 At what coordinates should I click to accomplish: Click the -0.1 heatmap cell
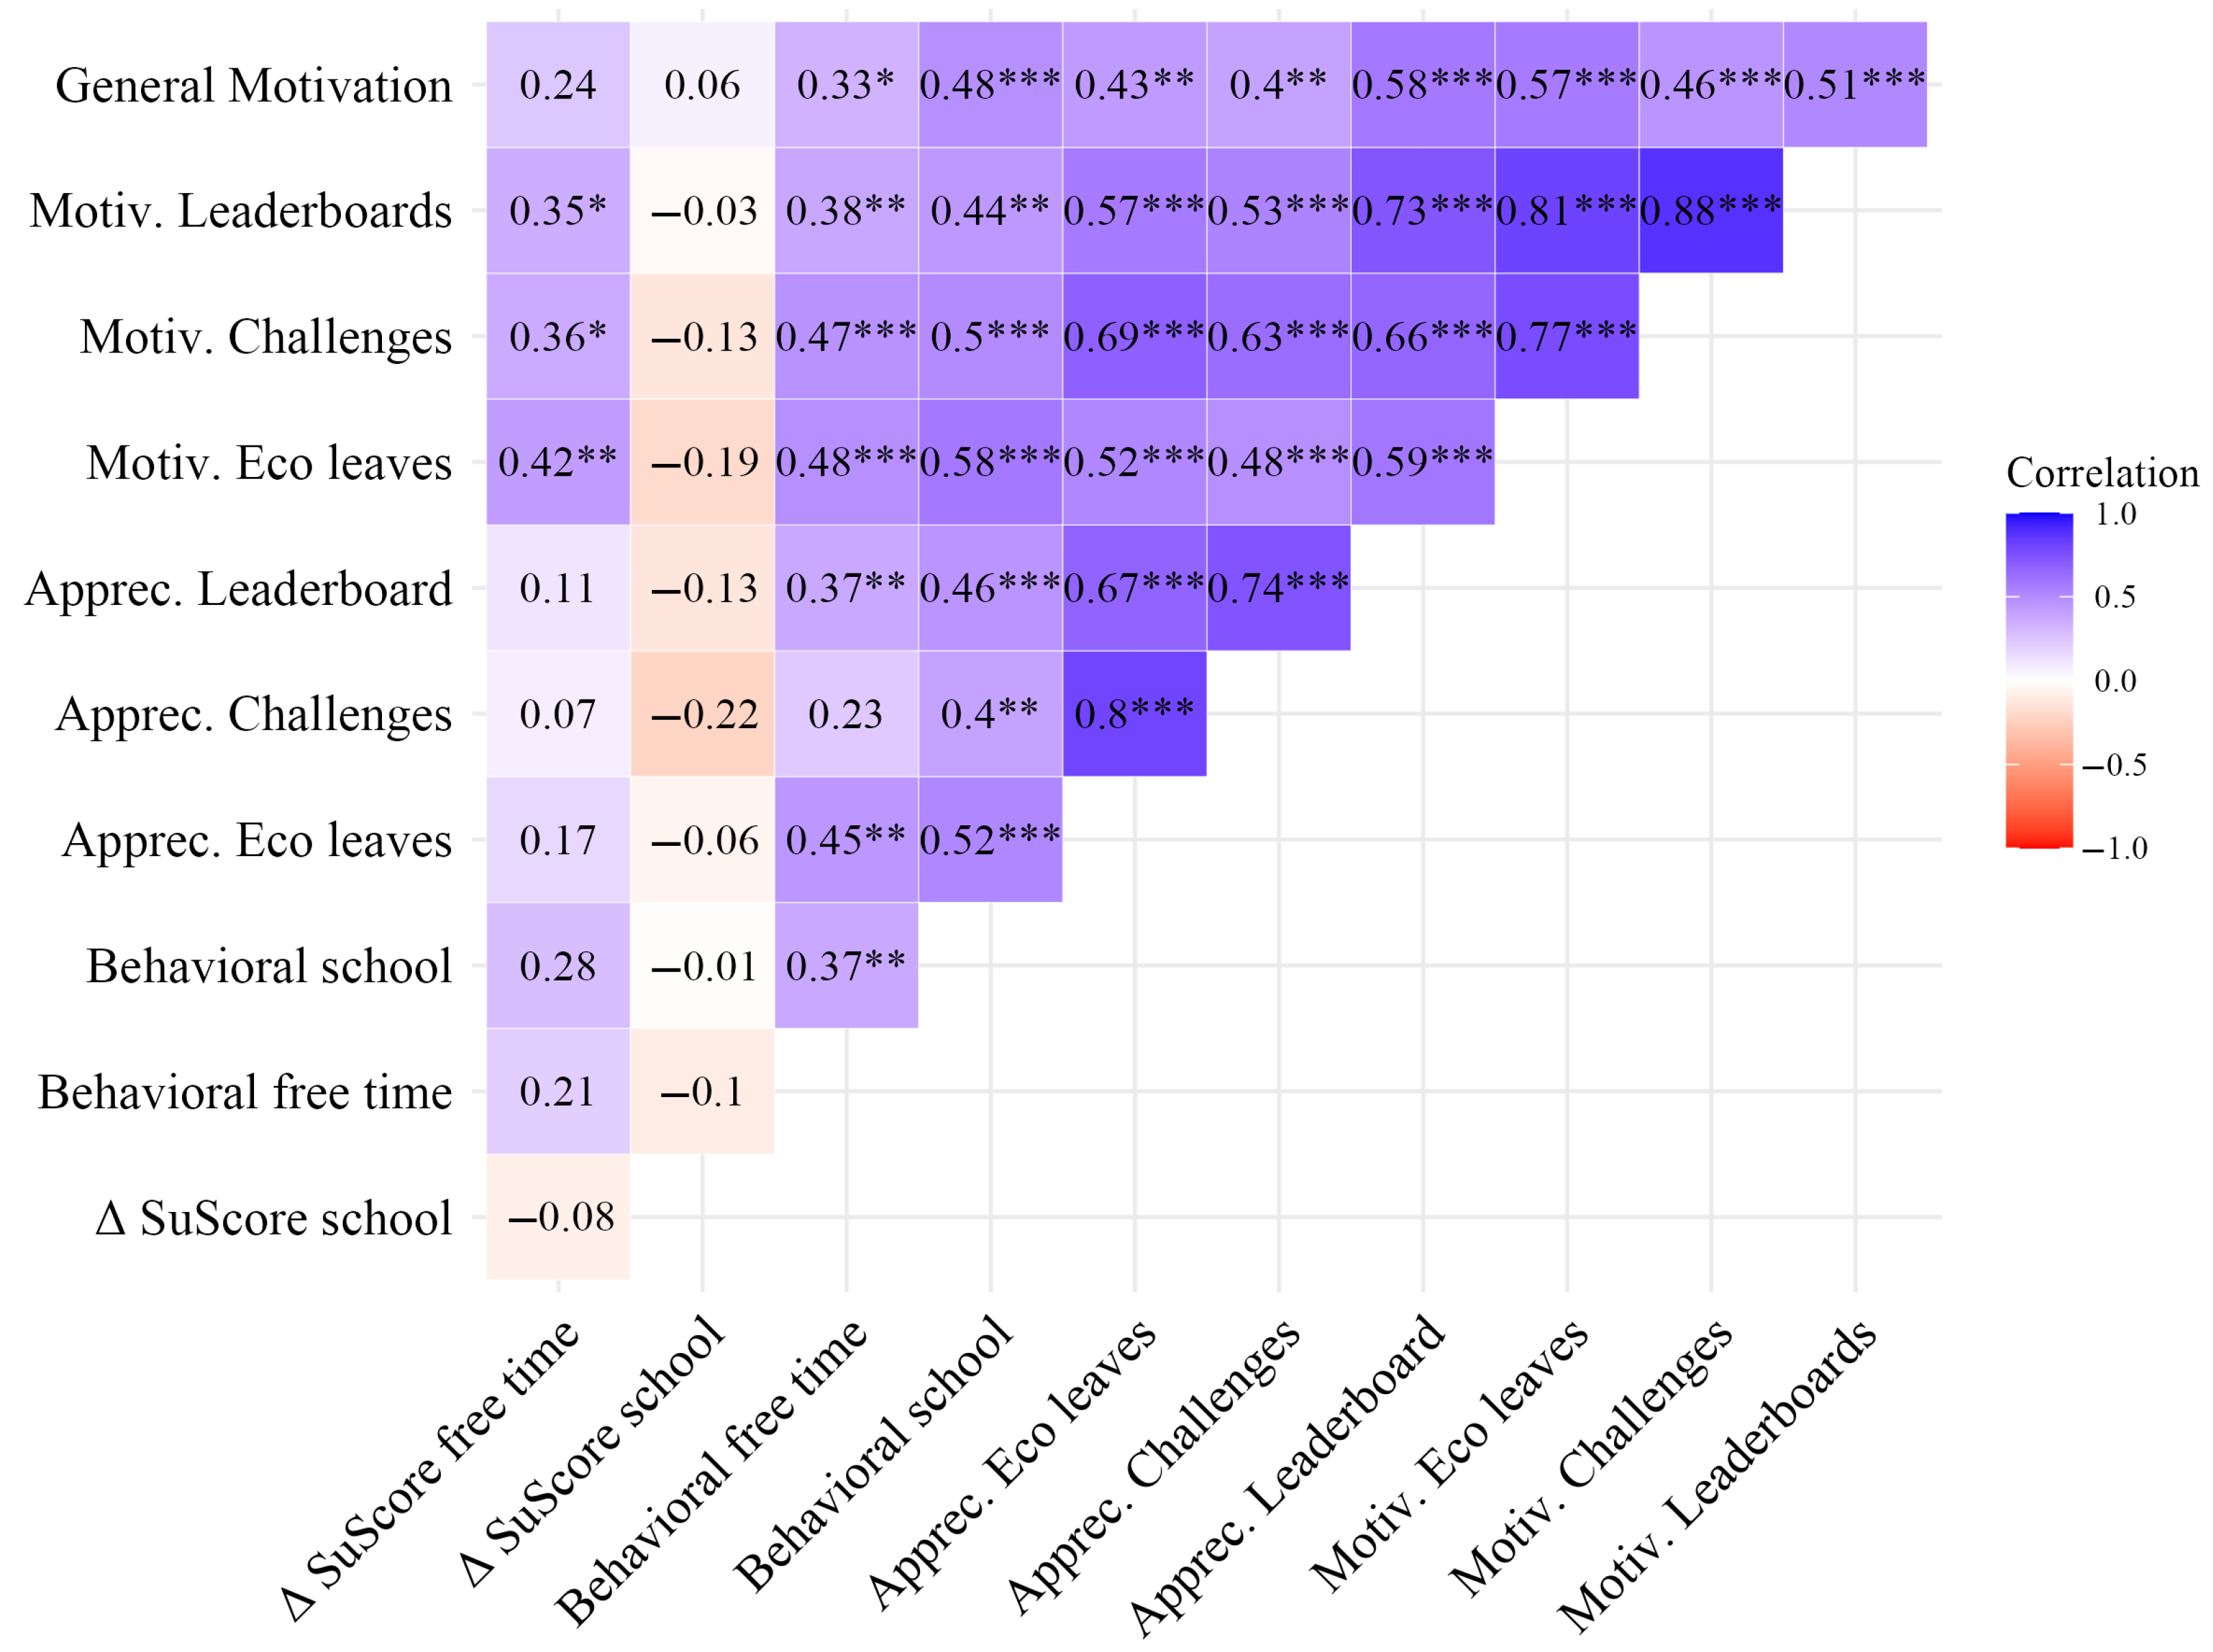point(702,1091)
